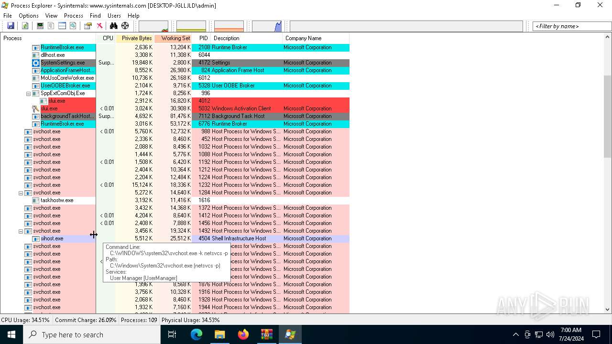Select svchost.exe with PID 988
This screenshot has width=612, height=344.
[175, 131]
